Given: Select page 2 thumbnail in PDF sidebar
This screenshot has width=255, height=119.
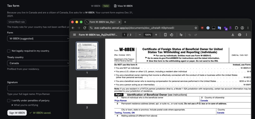Looking at the screenshot, I should (x=87, y=91).
